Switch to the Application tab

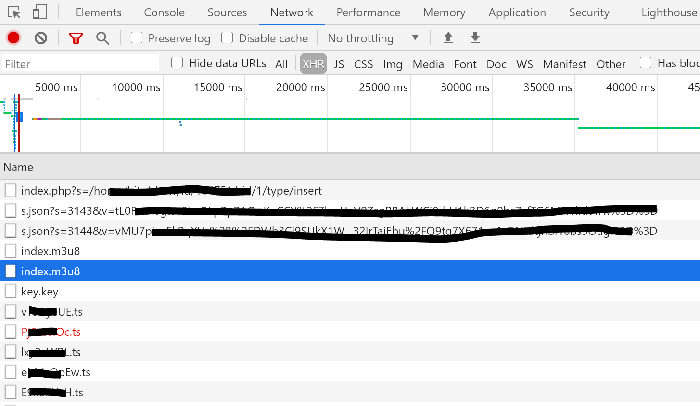(517, 12)
